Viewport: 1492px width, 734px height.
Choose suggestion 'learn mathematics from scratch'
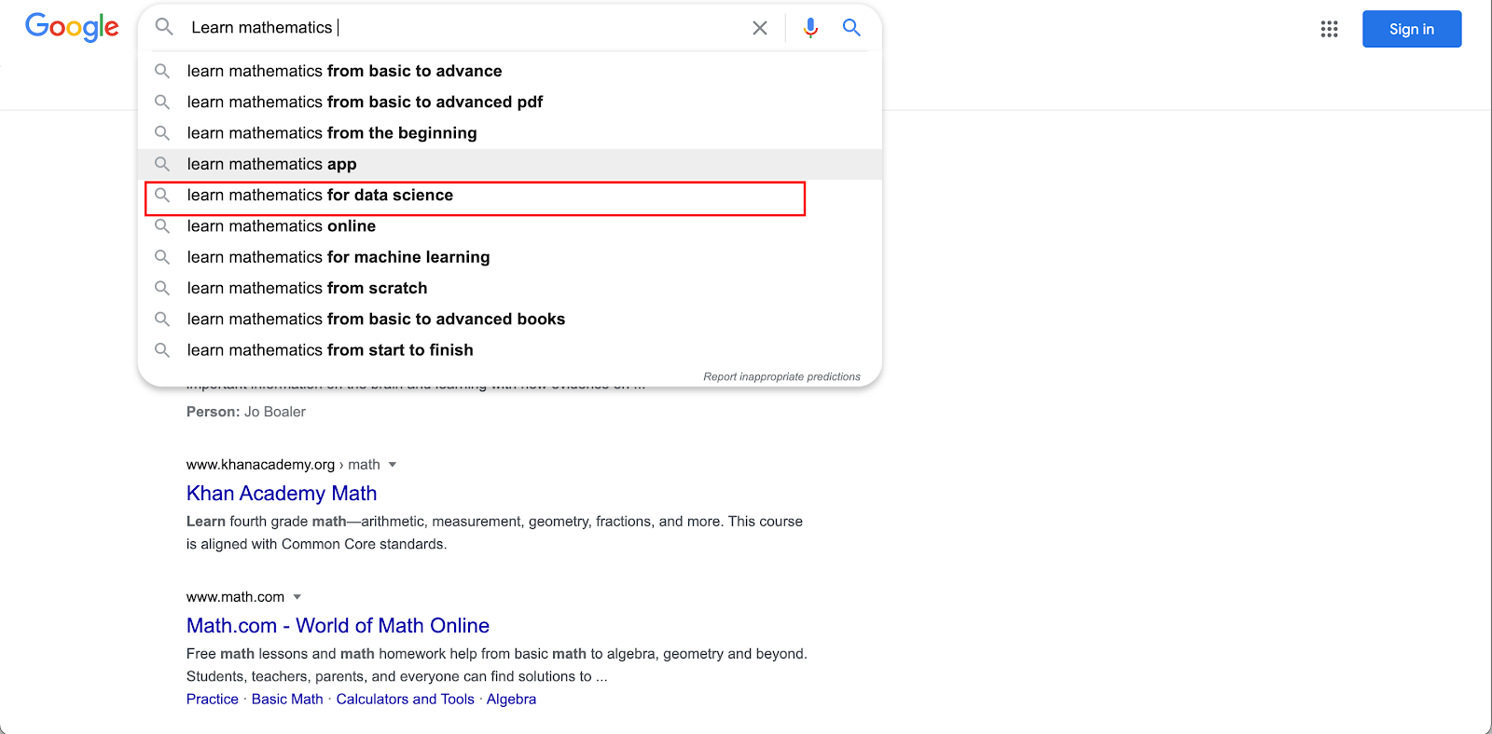pos(307,289)
